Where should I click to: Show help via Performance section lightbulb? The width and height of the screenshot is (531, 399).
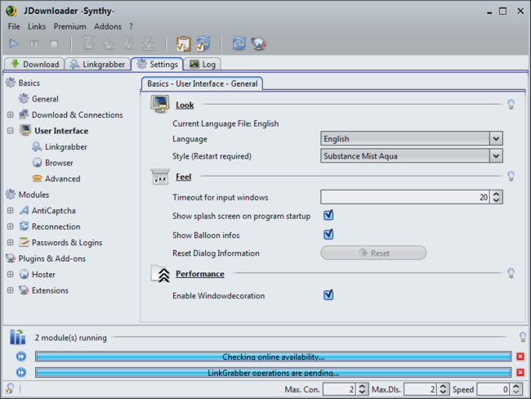(511, 273)
